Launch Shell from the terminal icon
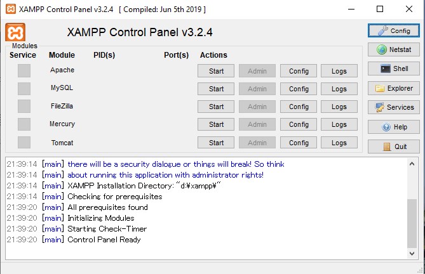 point(393,68)
